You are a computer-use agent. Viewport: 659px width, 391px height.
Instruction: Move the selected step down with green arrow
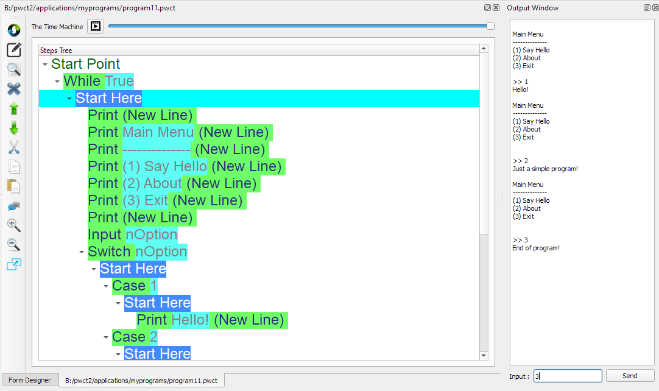(x=13, y=127)
